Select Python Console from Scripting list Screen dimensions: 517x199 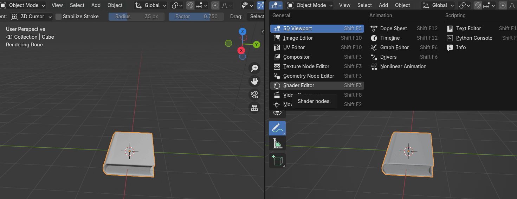(x=474, y=38)
